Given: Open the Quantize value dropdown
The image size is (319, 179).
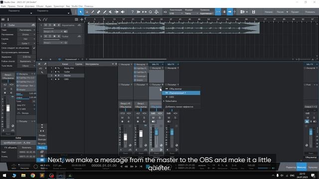Looking at the screenshot, I should pos(176,13).
